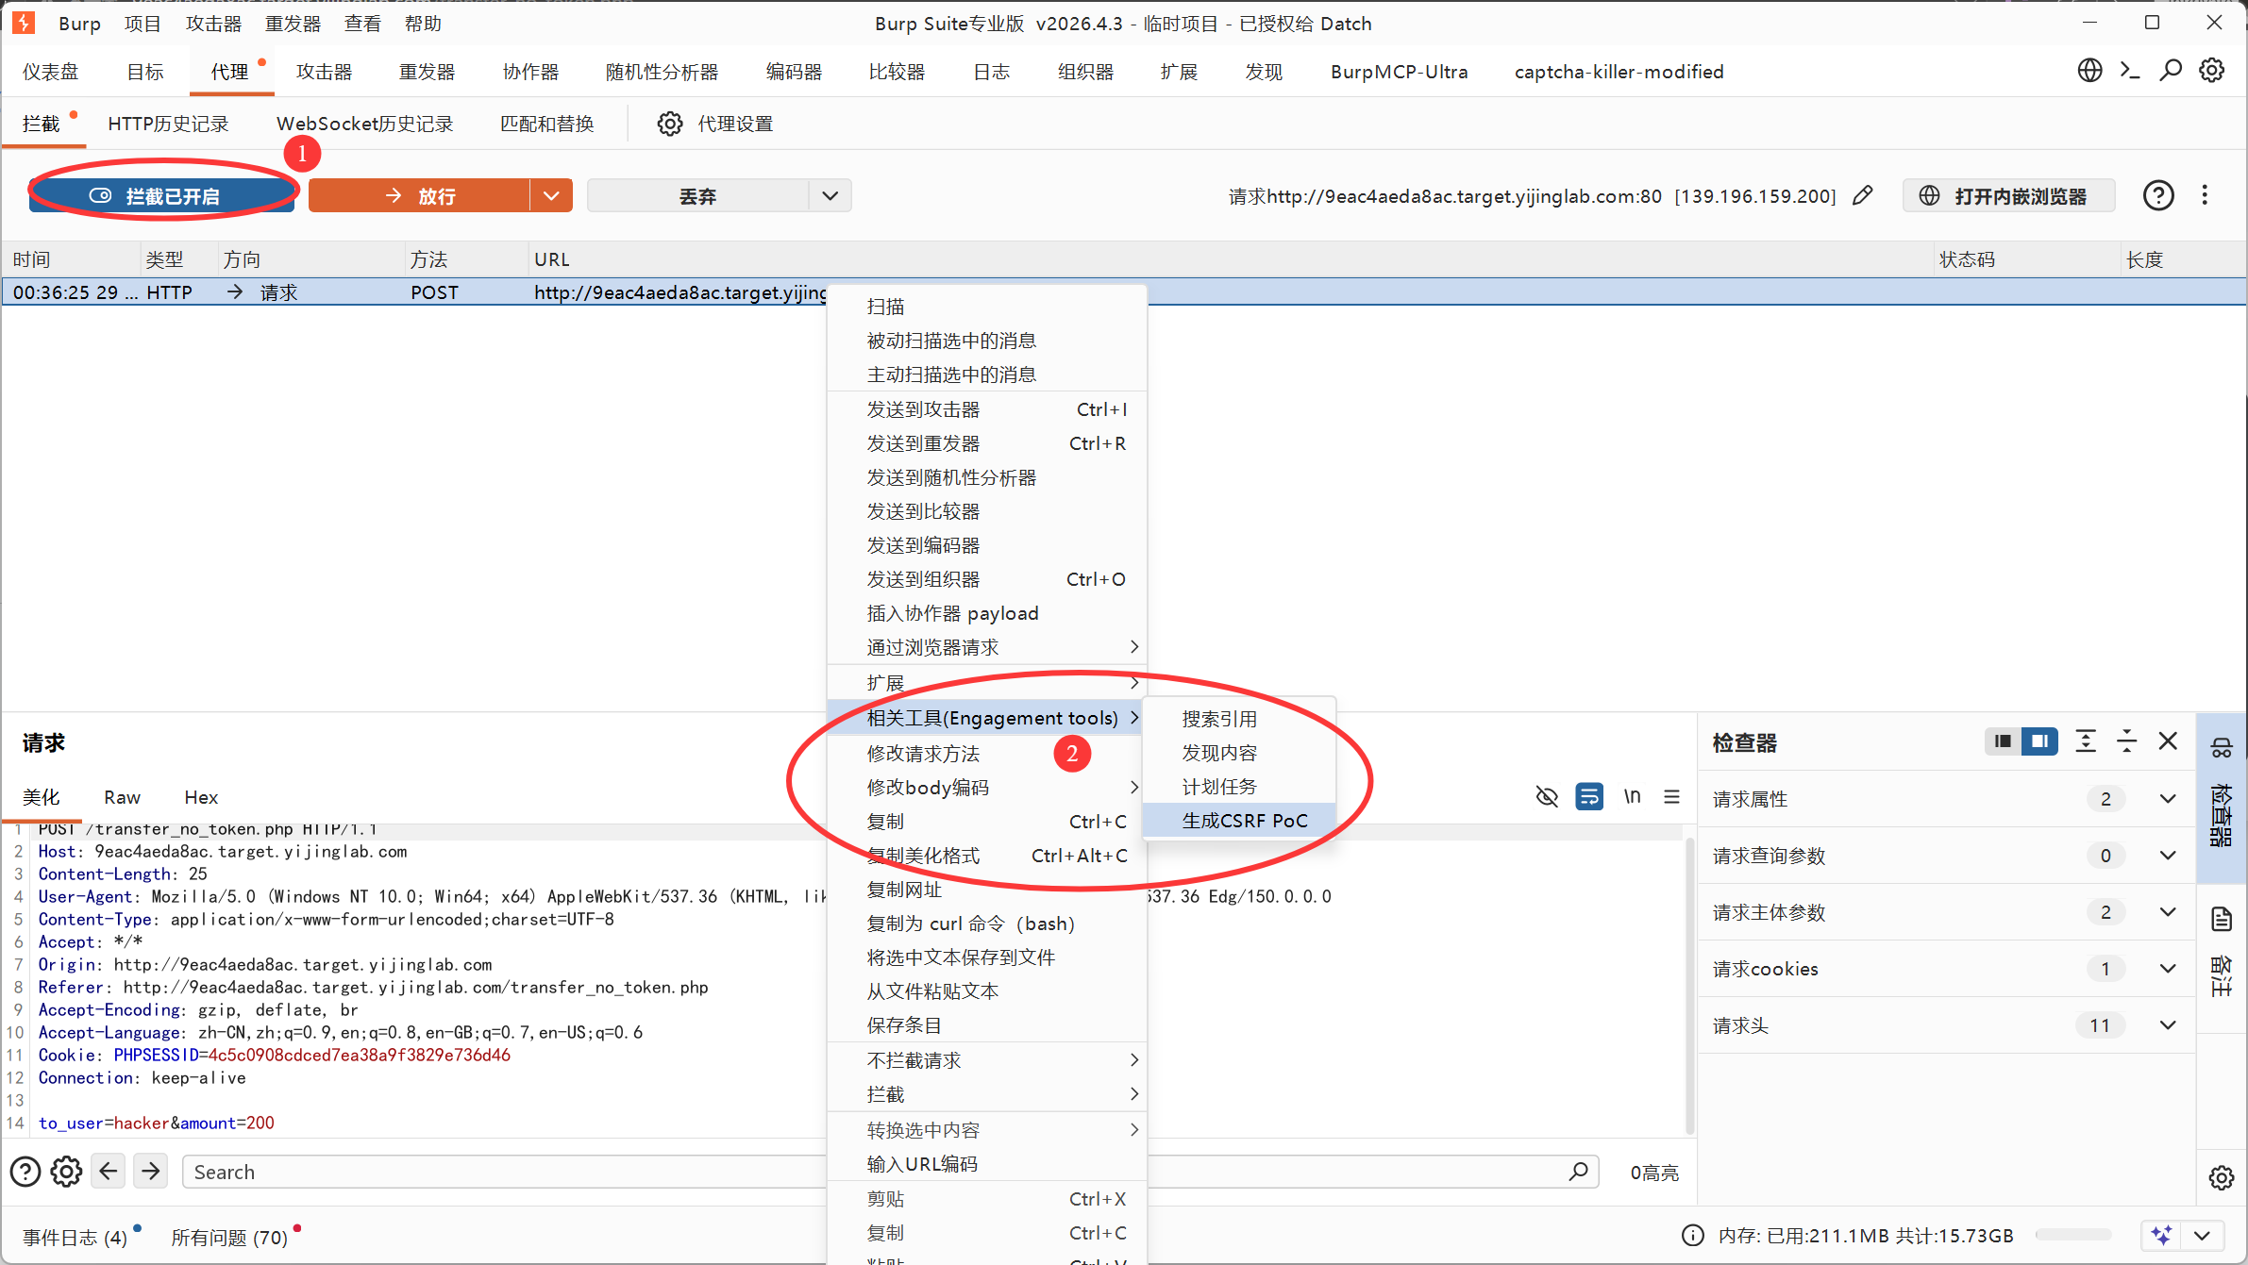Image resolution: width=2248 pixels, height=1265 pixels.
Task: Expand the 修改body编码 submenu
Action: 987,787
